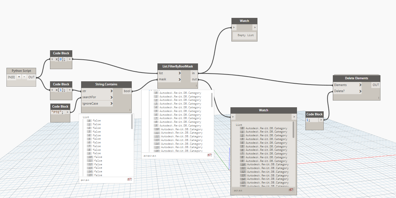
Task: Click output arrow of the large Watch node
Action: click(x=294, y=117)
